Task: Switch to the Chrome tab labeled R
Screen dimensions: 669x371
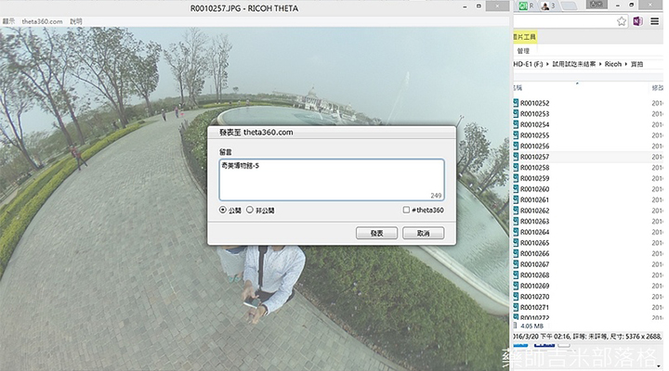Action: pyautogui.click(x=527, y=6)
